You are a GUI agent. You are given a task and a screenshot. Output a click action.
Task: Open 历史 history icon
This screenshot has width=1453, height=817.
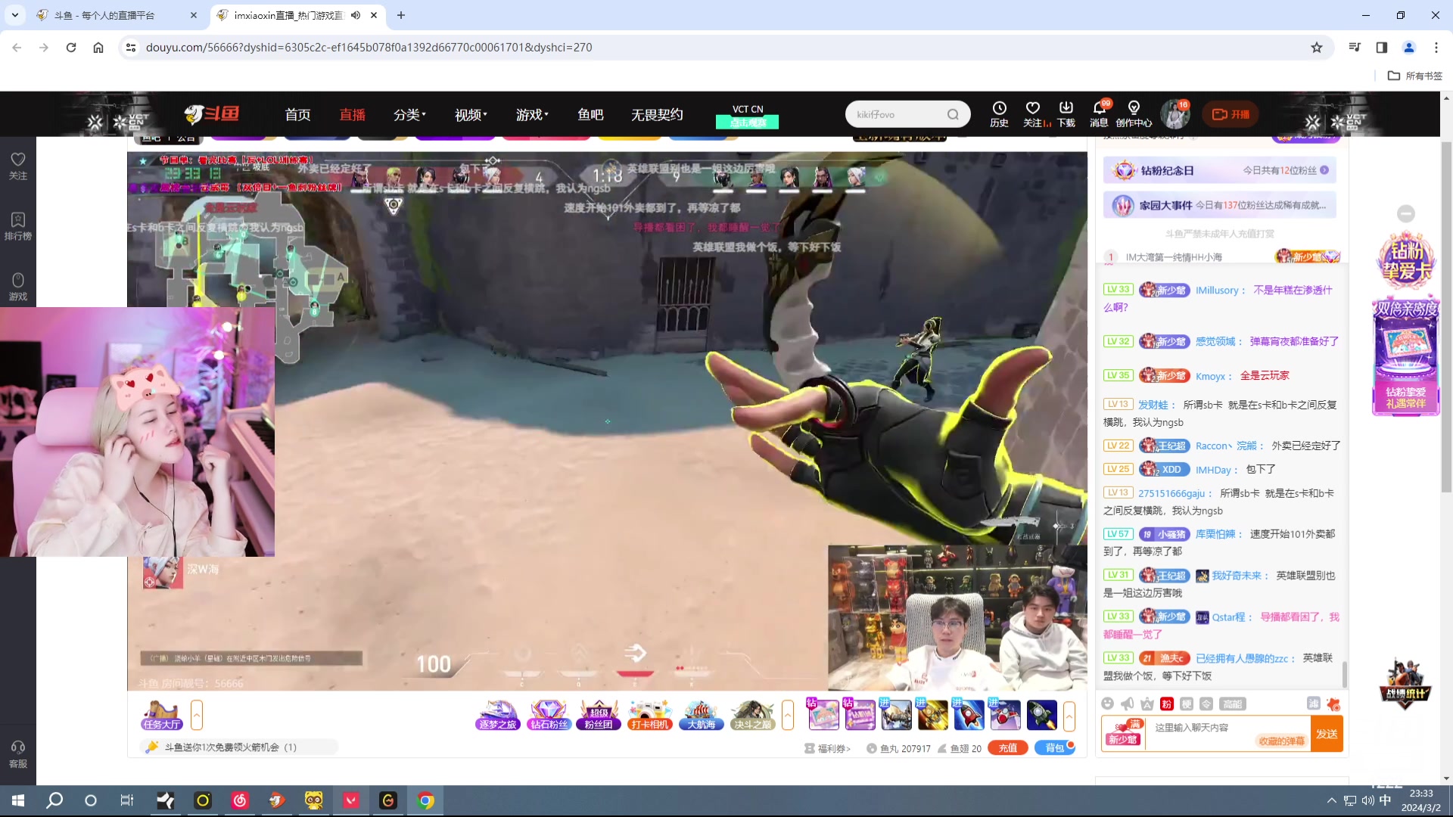coord(999,114)
